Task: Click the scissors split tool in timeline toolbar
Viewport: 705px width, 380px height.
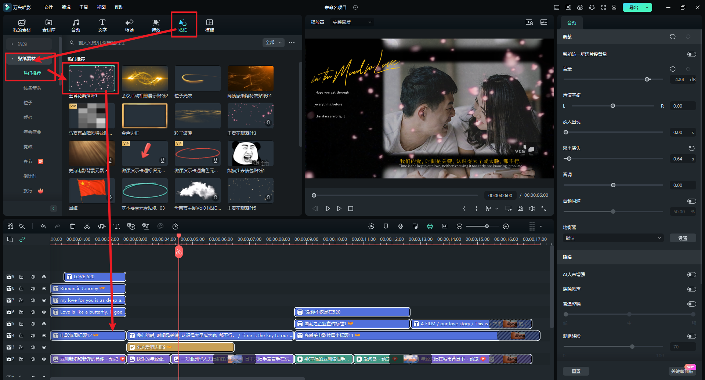Action: tap(87, 226)
